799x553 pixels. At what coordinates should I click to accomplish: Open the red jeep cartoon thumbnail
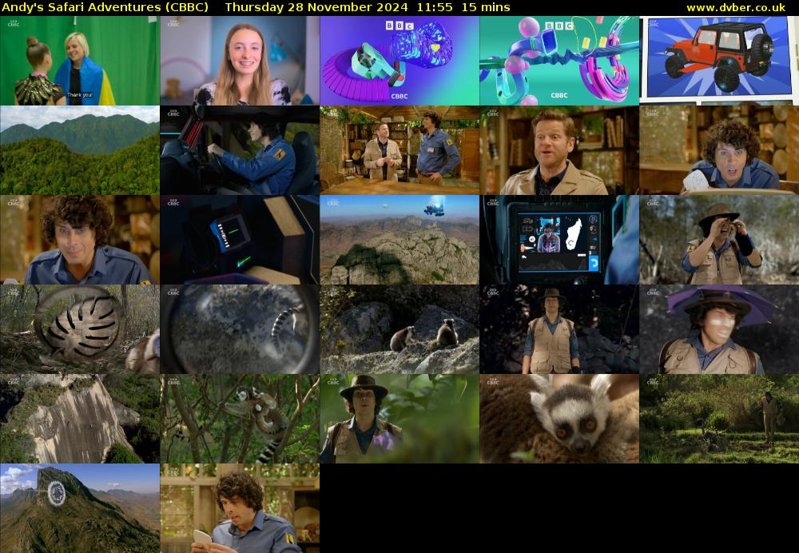click(x=719, y=61)
